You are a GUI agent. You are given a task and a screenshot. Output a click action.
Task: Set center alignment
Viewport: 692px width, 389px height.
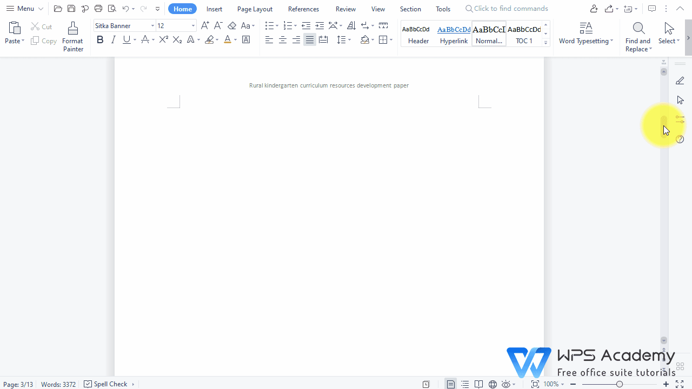[x=282, y=39]
